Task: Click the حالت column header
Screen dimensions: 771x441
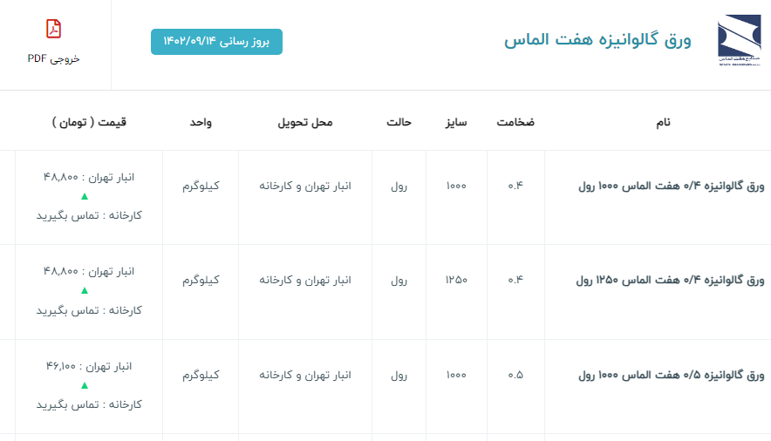Action: (x=399, y=122)
